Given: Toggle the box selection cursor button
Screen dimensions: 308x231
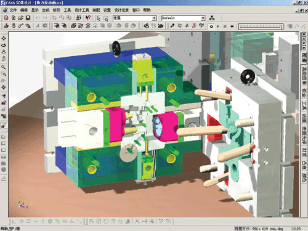Looking at the screenshot, I should click(x=105, y=18).
